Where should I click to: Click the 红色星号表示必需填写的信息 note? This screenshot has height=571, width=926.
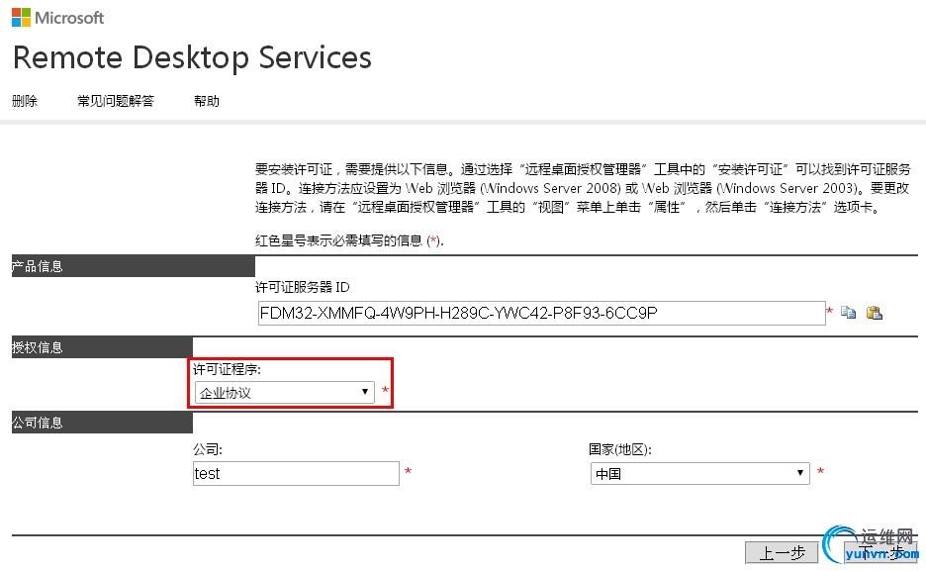(x=349, y=240)
